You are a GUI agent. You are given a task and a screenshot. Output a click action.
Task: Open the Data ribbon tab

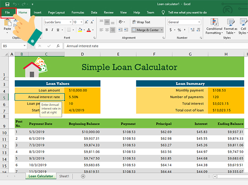(x=94, y=12)
